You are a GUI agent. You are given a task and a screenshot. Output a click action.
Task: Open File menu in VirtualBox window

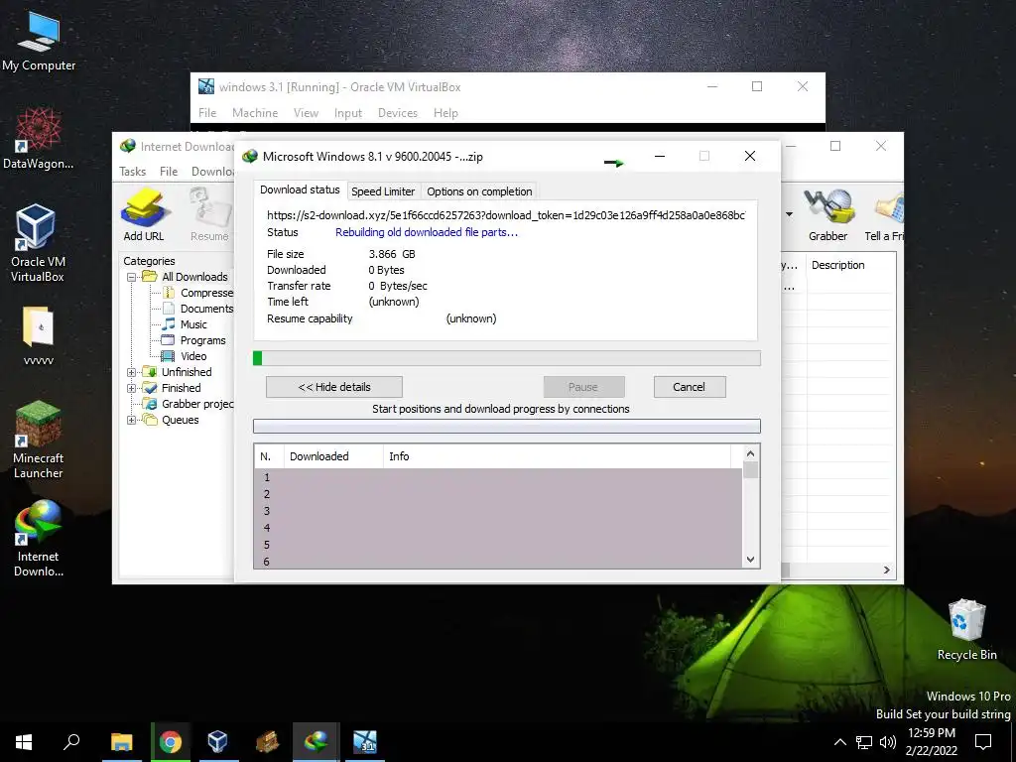pos(207,113)
